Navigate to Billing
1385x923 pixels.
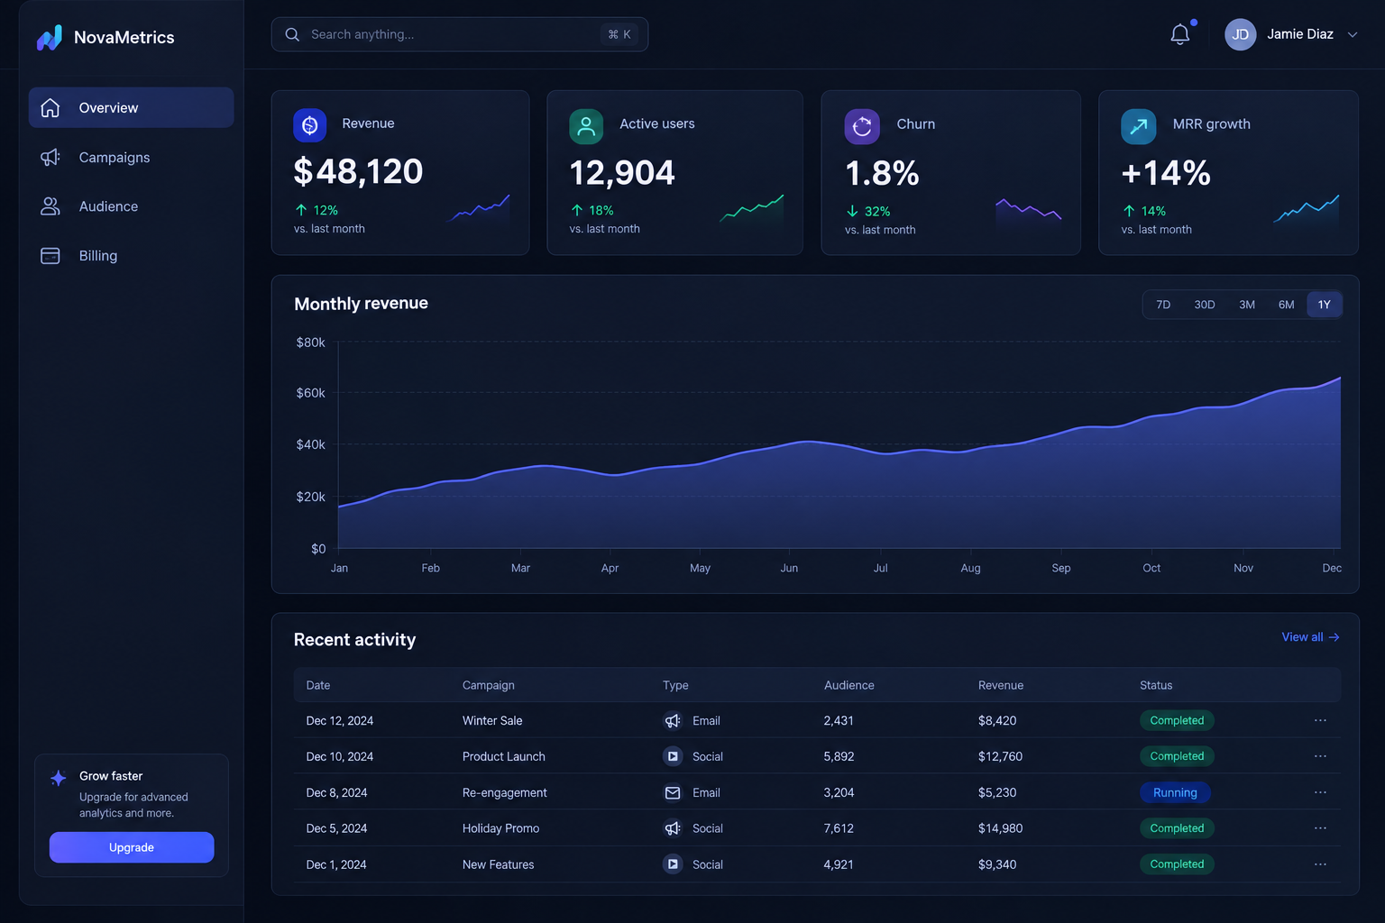(131, 256)
